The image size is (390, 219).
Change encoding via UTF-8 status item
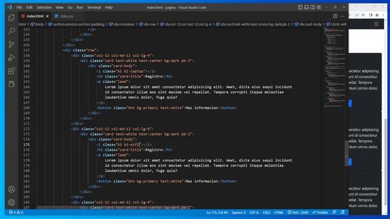click(254, 212)
